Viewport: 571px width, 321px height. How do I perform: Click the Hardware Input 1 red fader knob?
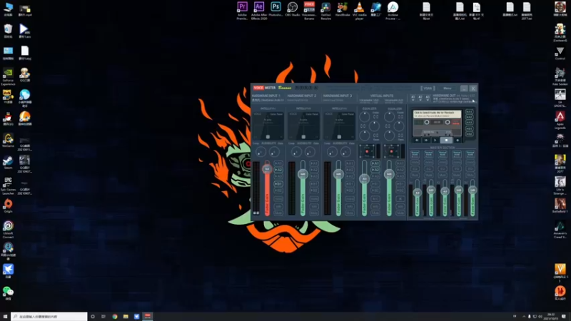(267, 169)
